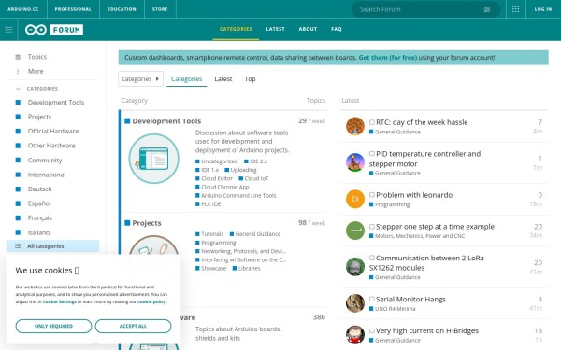Click the Projects sidebar square icon
The image size is (561, 350).
[18, 117]
